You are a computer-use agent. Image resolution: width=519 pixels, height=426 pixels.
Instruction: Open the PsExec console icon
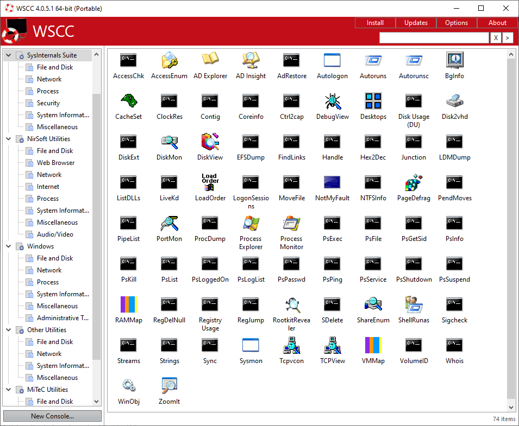pos(332,223)
